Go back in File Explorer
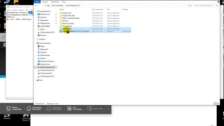224x126 pixels. (x=36, y=6)
